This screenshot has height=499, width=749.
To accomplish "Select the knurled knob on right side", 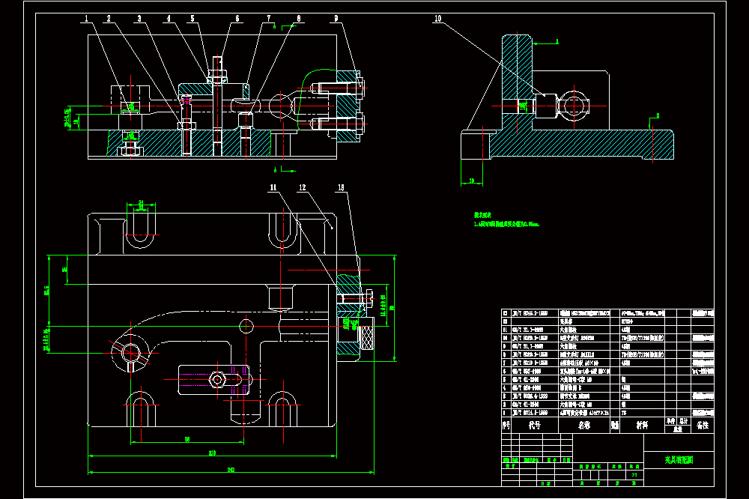I will click(367, 337).
